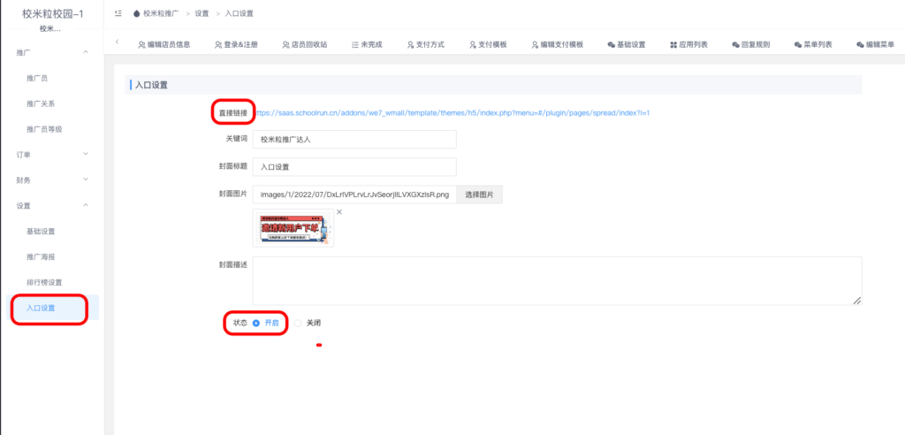Open the 店员回收站 tab
The width and height of the screenshot is (905, 435).
(x=305, y=44)
